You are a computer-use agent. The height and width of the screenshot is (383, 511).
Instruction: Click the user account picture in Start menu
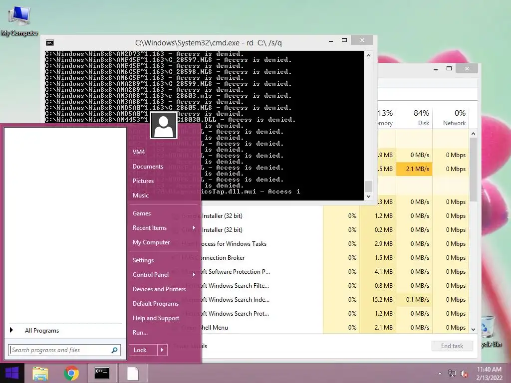point(164,125)
